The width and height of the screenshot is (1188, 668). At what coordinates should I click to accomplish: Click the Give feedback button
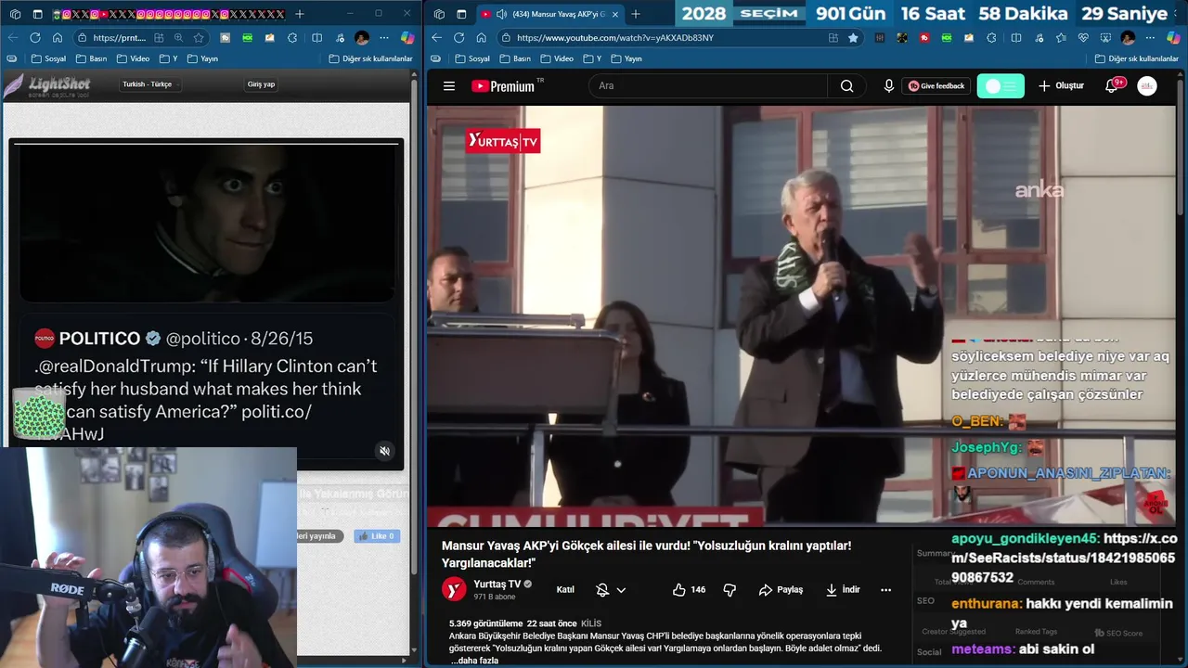coord(936,85)
